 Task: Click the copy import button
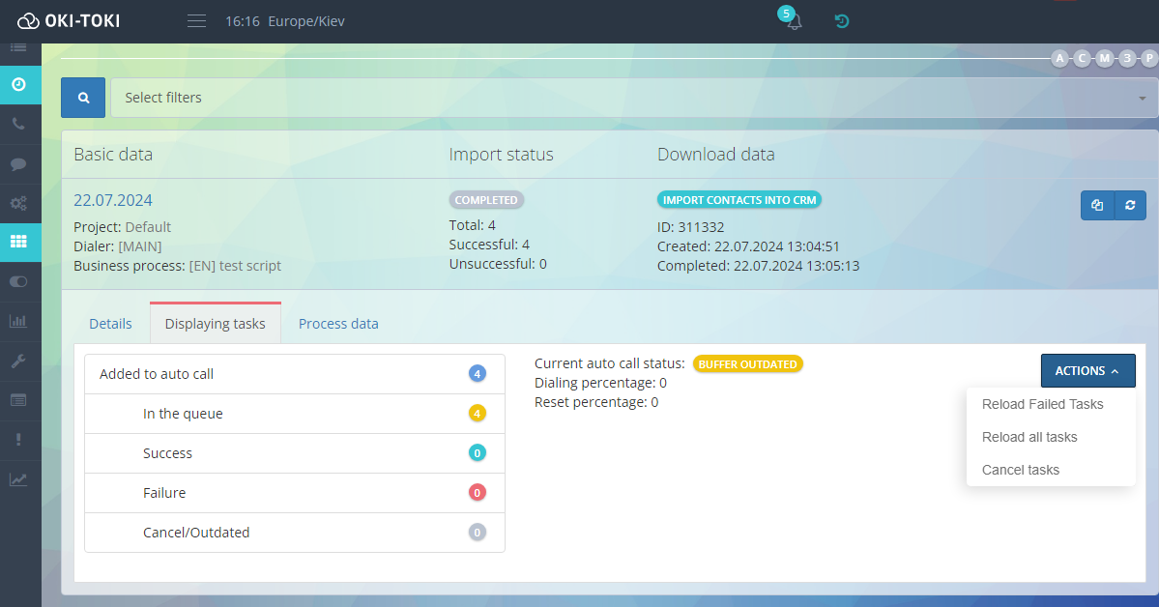point(1097,205)
